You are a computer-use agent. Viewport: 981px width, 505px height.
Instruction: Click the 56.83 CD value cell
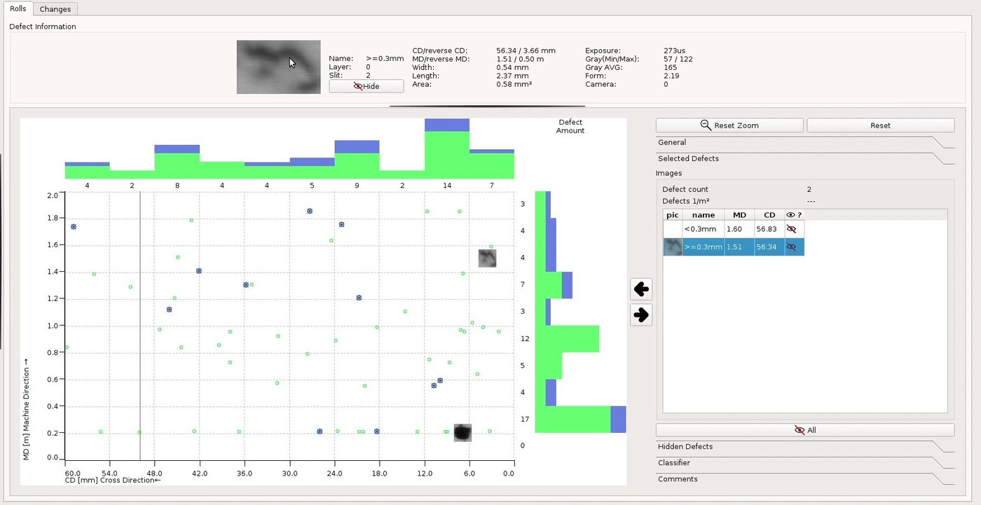(x=769, y=229)
